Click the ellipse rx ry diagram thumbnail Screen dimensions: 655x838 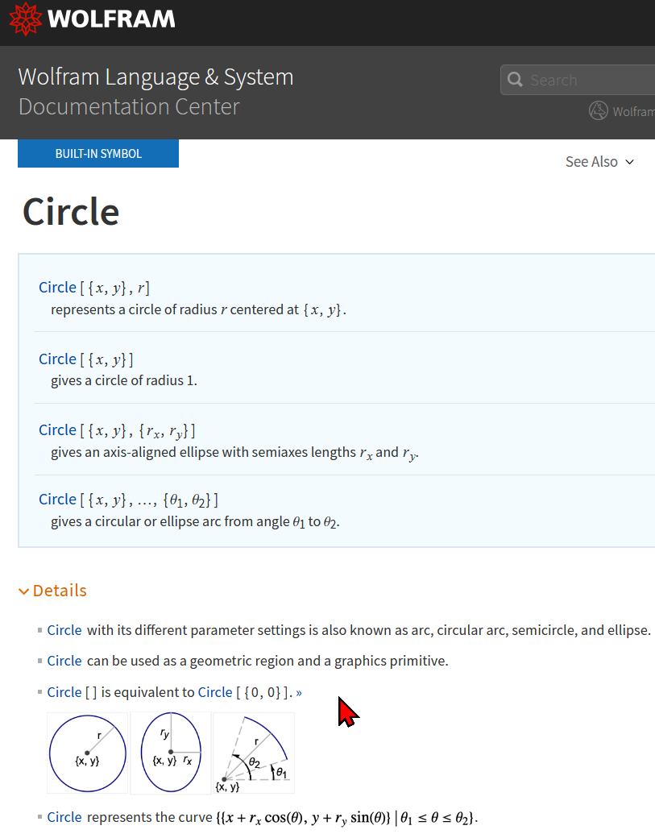click(171, 753)
